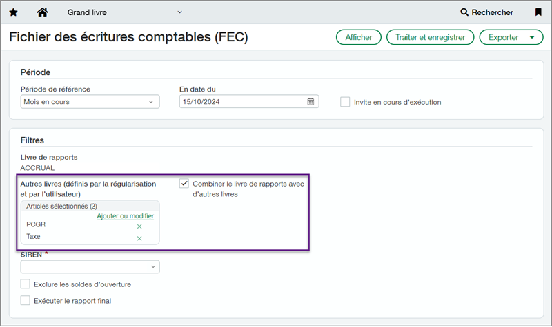Remove PCGR from selected items

point(139,226)
